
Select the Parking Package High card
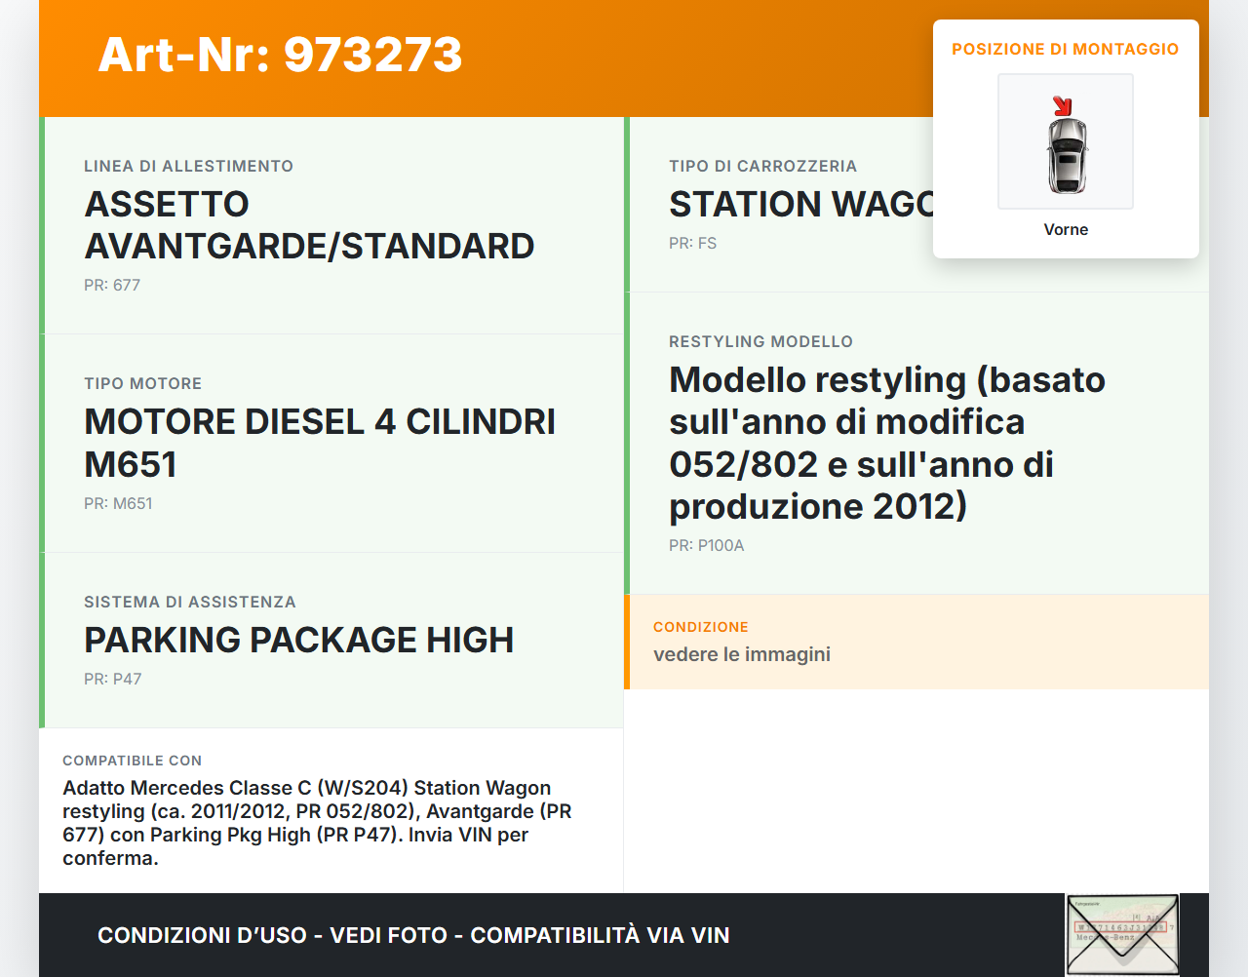tap(331, 640)
